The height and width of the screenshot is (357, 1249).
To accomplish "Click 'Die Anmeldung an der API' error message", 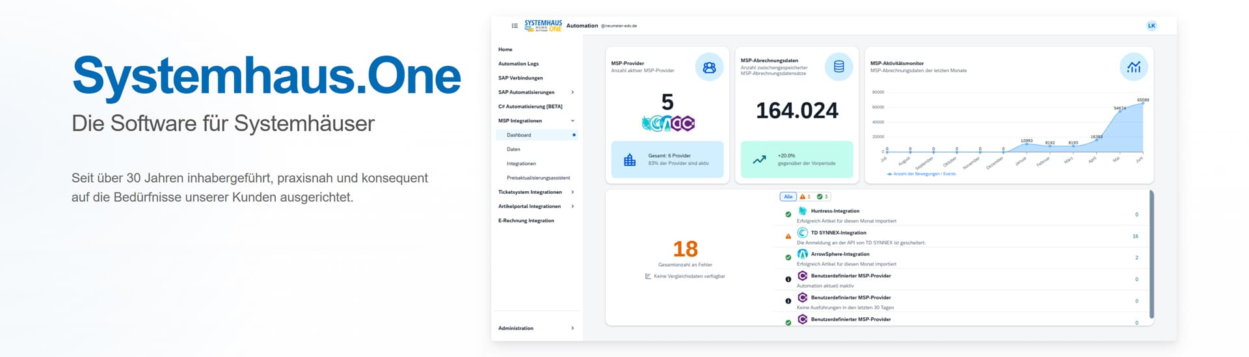I will coord(861,243).
